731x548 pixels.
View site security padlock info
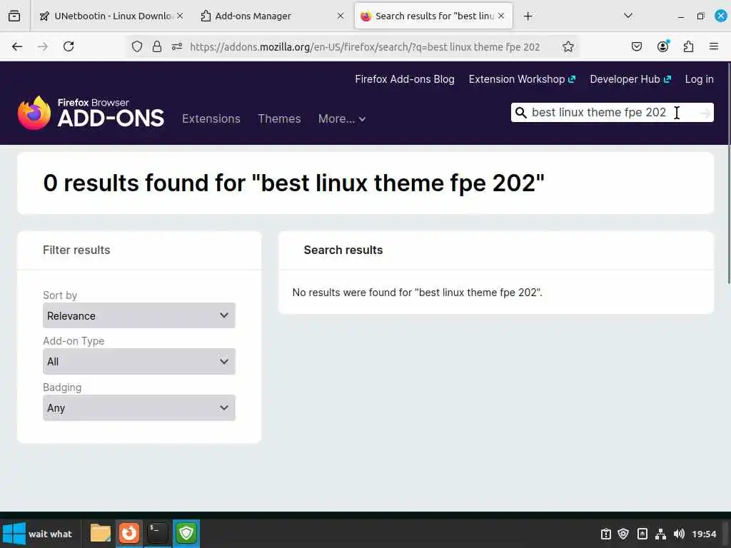tap(157, 46)
